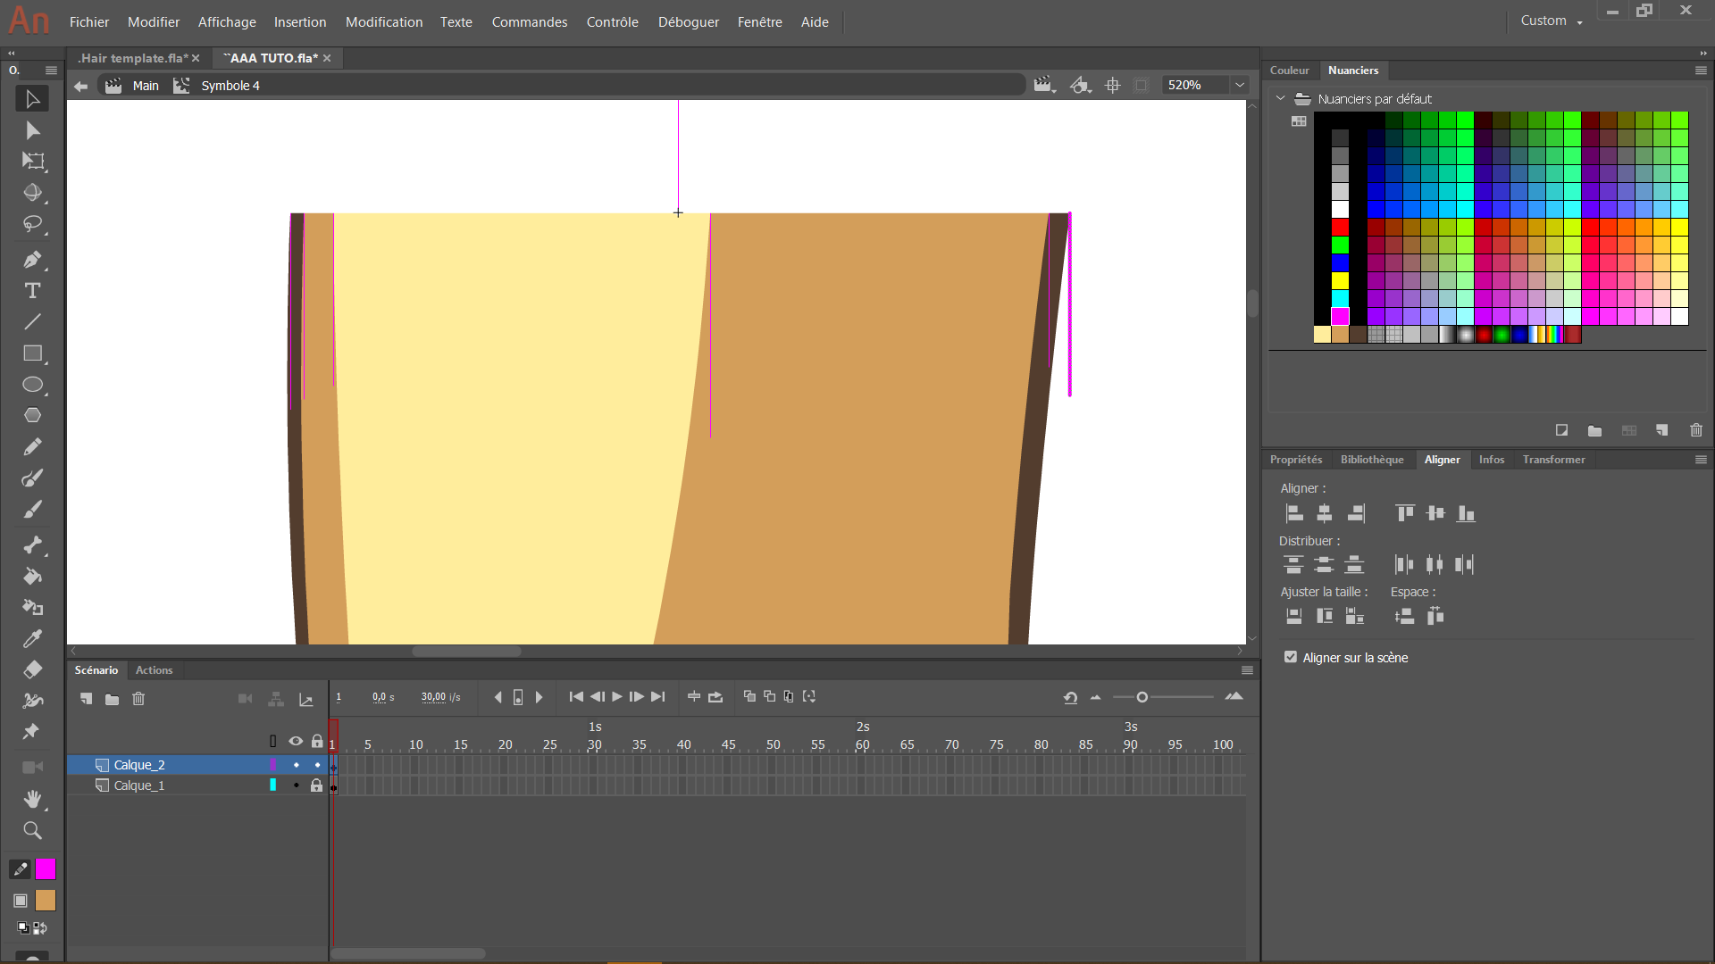Image resolution: width=1715 pixels, height=964 pixels.
Task: Unlock the Calque_1 layer
Action: click(x=316, y=785)
